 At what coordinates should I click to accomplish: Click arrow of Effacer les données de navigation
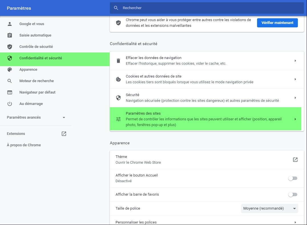tap(295, 61)
